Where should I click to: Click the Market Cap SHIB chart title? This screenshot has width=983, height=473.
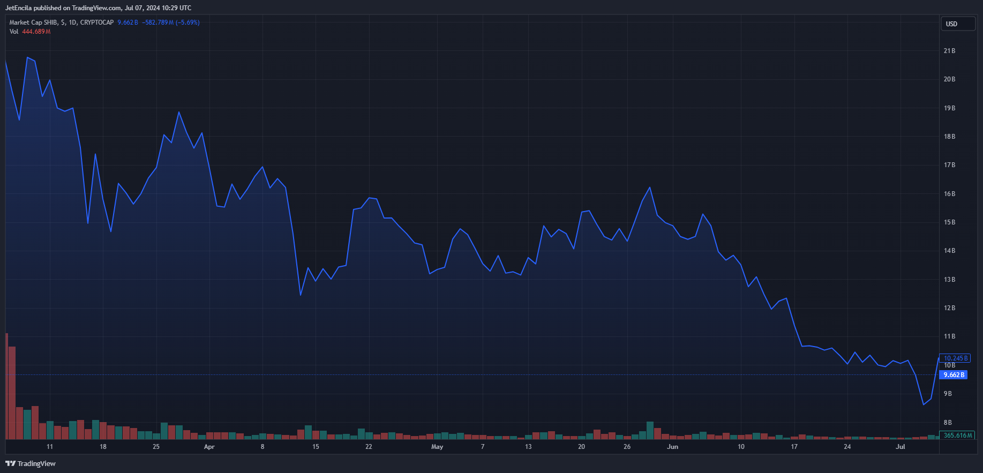click(34, 22)
